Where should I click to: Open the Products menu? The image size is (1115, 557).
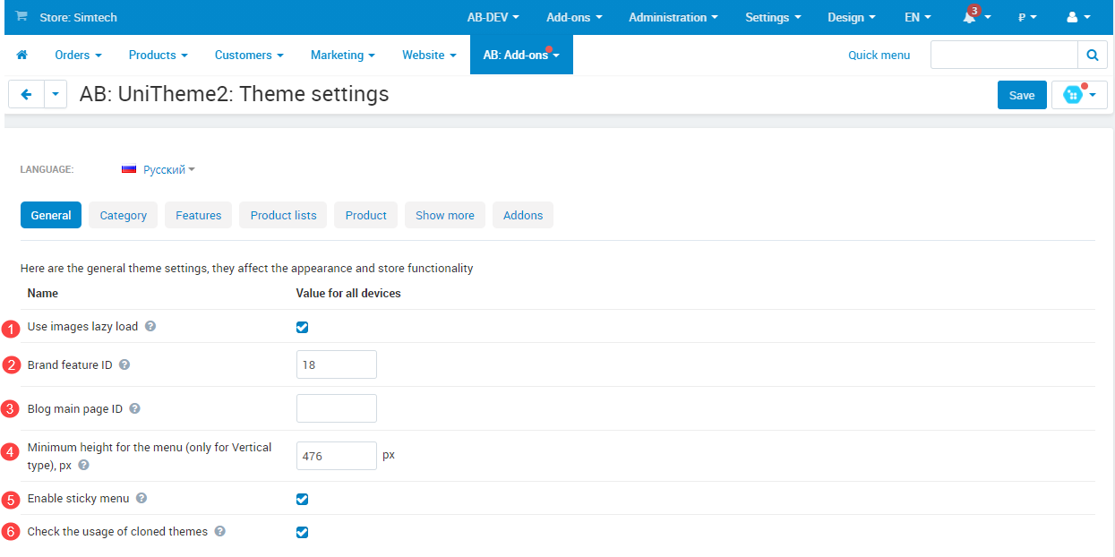point(159,55)
